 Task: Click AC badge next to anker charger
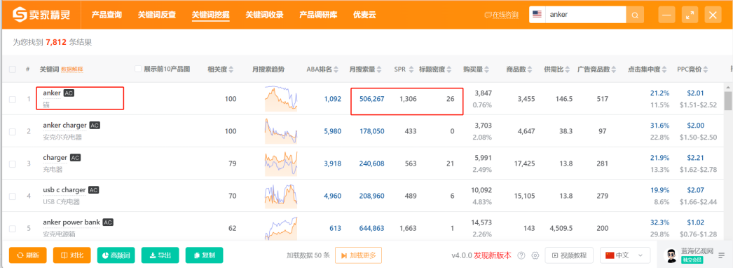95,126
